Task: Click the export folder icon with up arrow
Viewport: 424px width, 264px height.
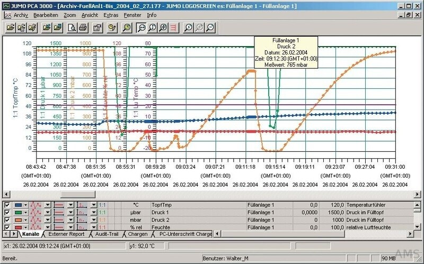Action: tap(58, 28)
